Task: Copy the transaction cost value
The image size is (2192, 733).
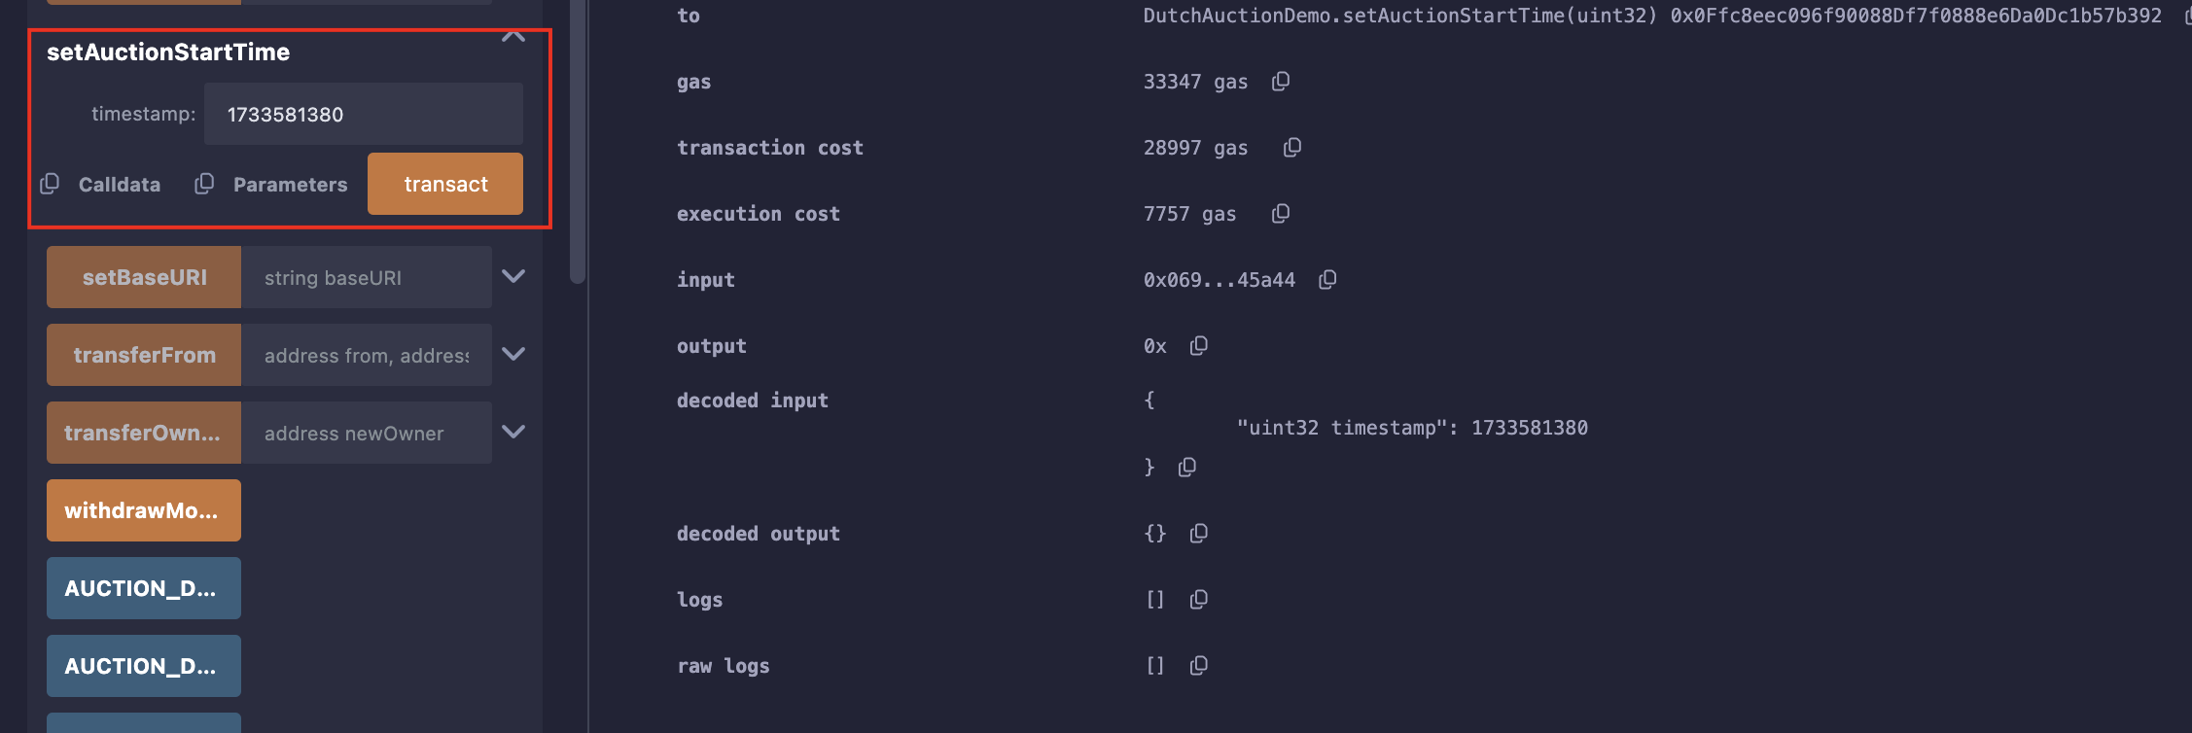Action: pos(1292,148)
